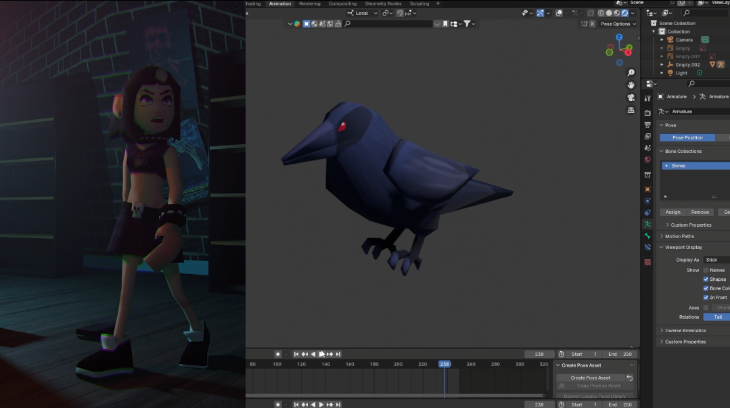This screenshot has width=730, height=408.
Task: Open the Scene properties tab icon
Action: point(647,148)
